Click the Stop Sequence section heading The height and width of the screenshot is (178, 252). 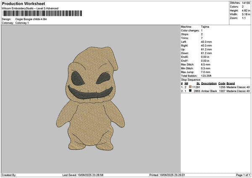[x=191, y=79]
